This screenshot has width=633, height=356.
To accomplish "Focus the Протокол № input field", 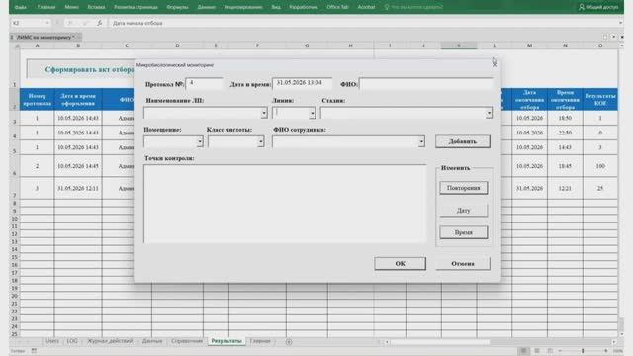I will [x=204, y=83].
